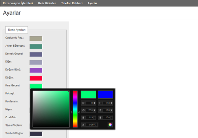Click the color wheel submit icon
The width and height of the screenshot is (198, 138).
point(110,125)
